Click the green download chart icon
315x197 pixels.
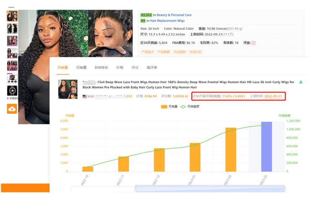[x=301, y=82]
